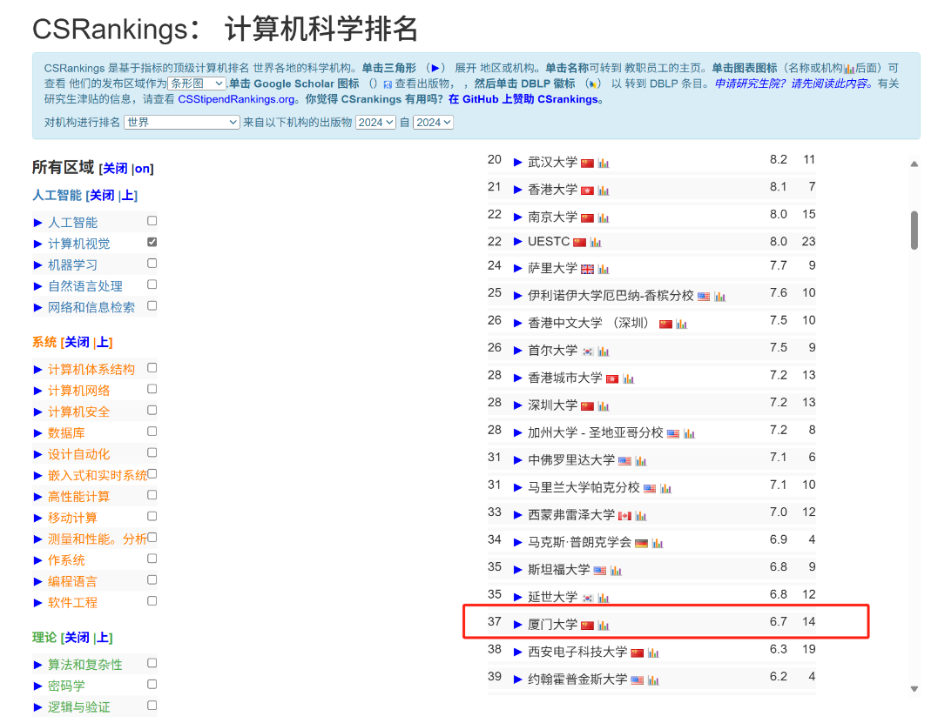Uncheck the 计算机视觉 checkbox

click(x=152, y=242)
